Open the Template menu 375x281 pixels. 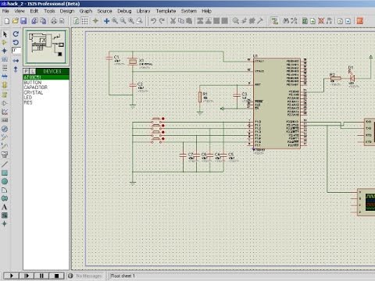click(x=166, y=11)
